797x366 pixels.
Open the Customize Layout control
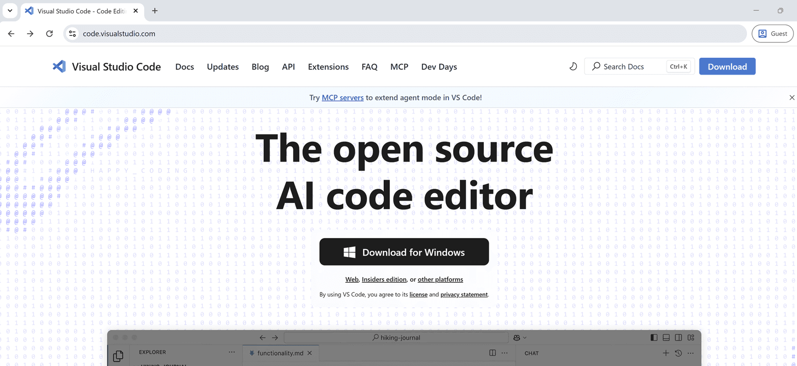691,337
